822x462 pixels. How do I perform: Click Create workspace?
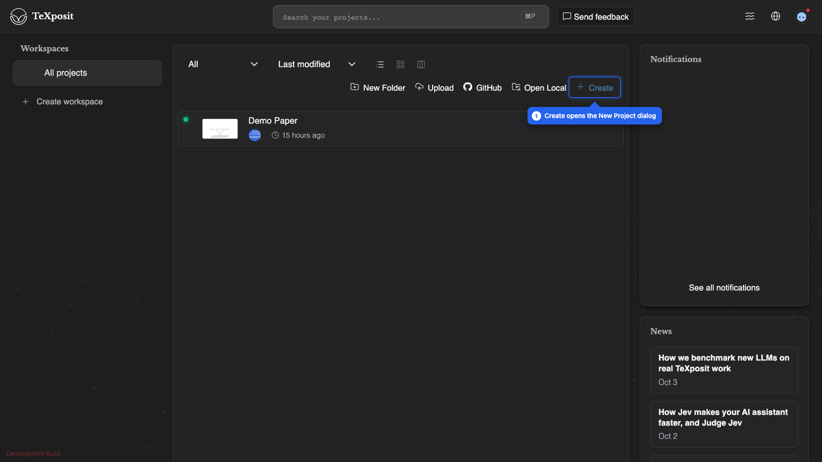tap(87, 102)
